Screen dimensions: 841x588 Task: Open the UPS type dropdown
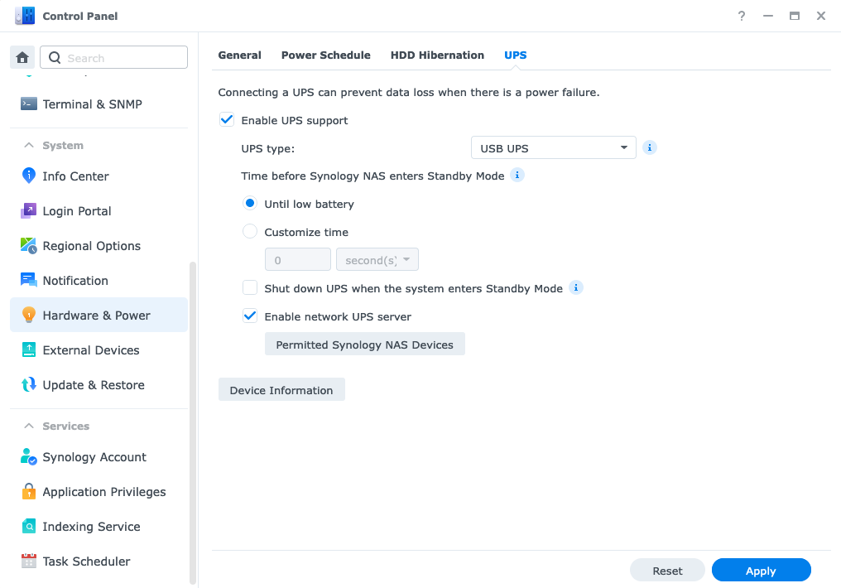click(553, 148)
